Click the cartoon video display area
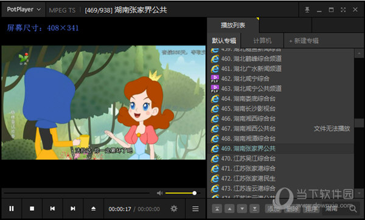This screenshot has height=220, width=365. 103,103
